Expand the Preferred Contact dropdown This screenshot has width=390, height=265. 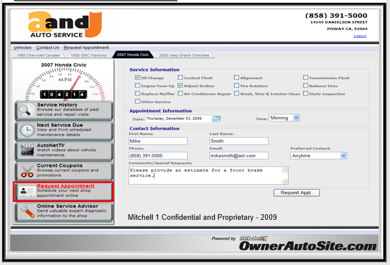coord(318,156)
